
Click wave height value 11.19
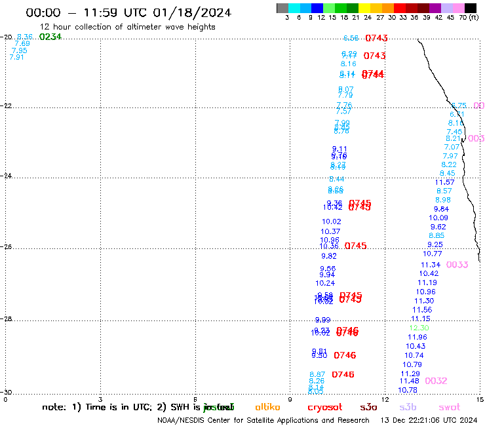(x=427, y=282)
